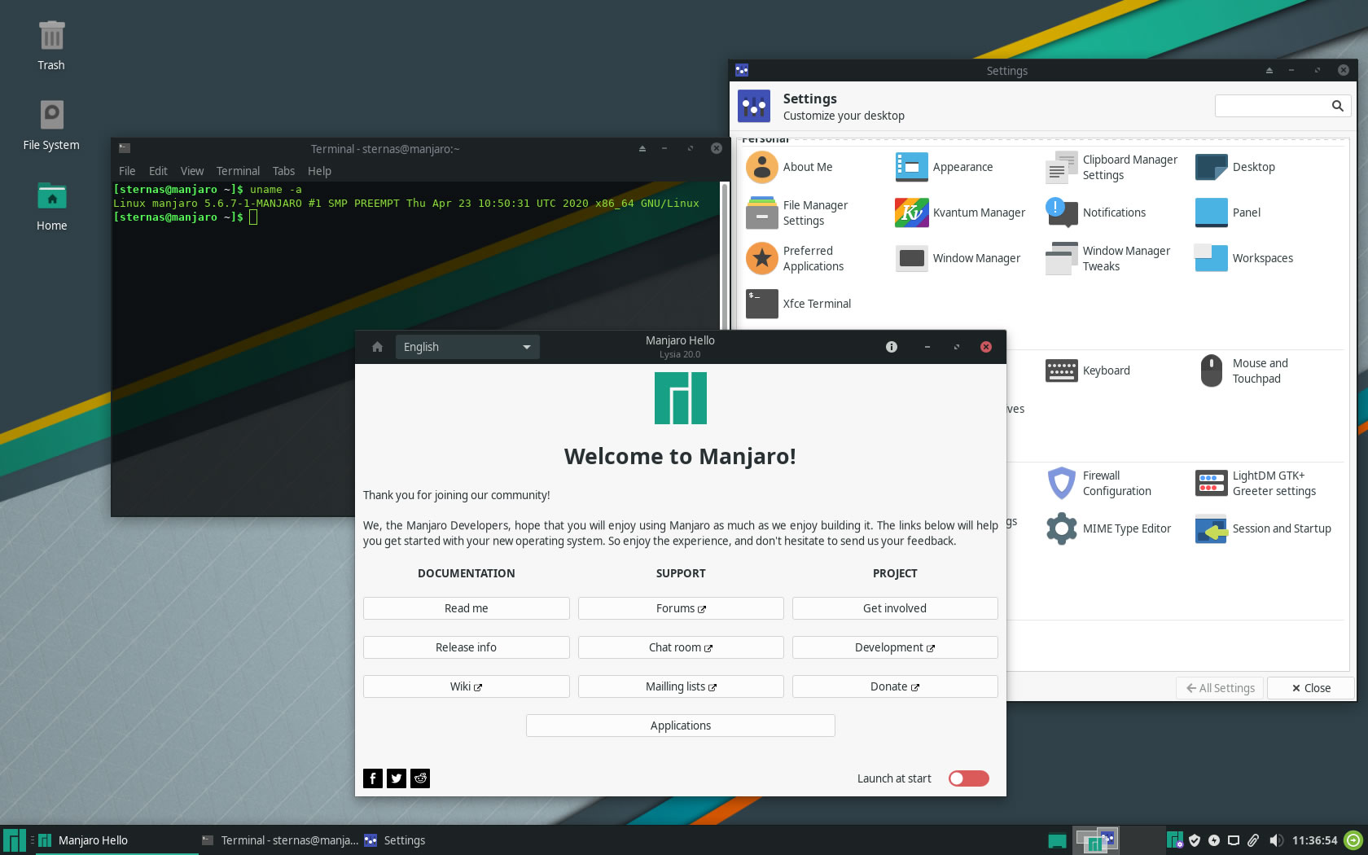Screen dimensions: 1368x855
Task: Click the clipboard paperclip tray icon
Action: (x=1253, y=840)
